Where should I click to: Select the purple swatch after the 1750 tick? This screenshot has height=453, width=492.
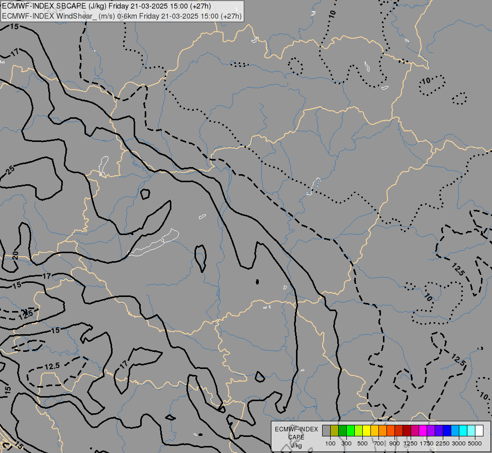[x=431, y=430]
